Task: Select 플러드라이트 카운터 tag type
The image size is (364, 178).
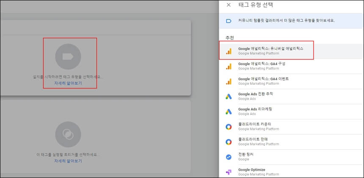Action: click(292, 126)
